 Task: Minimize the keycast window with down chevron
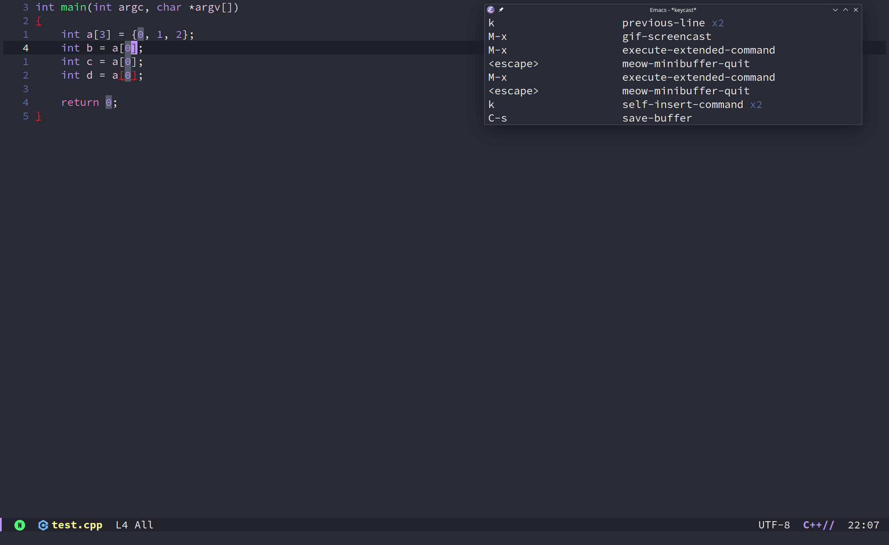(x=835, y=10)
